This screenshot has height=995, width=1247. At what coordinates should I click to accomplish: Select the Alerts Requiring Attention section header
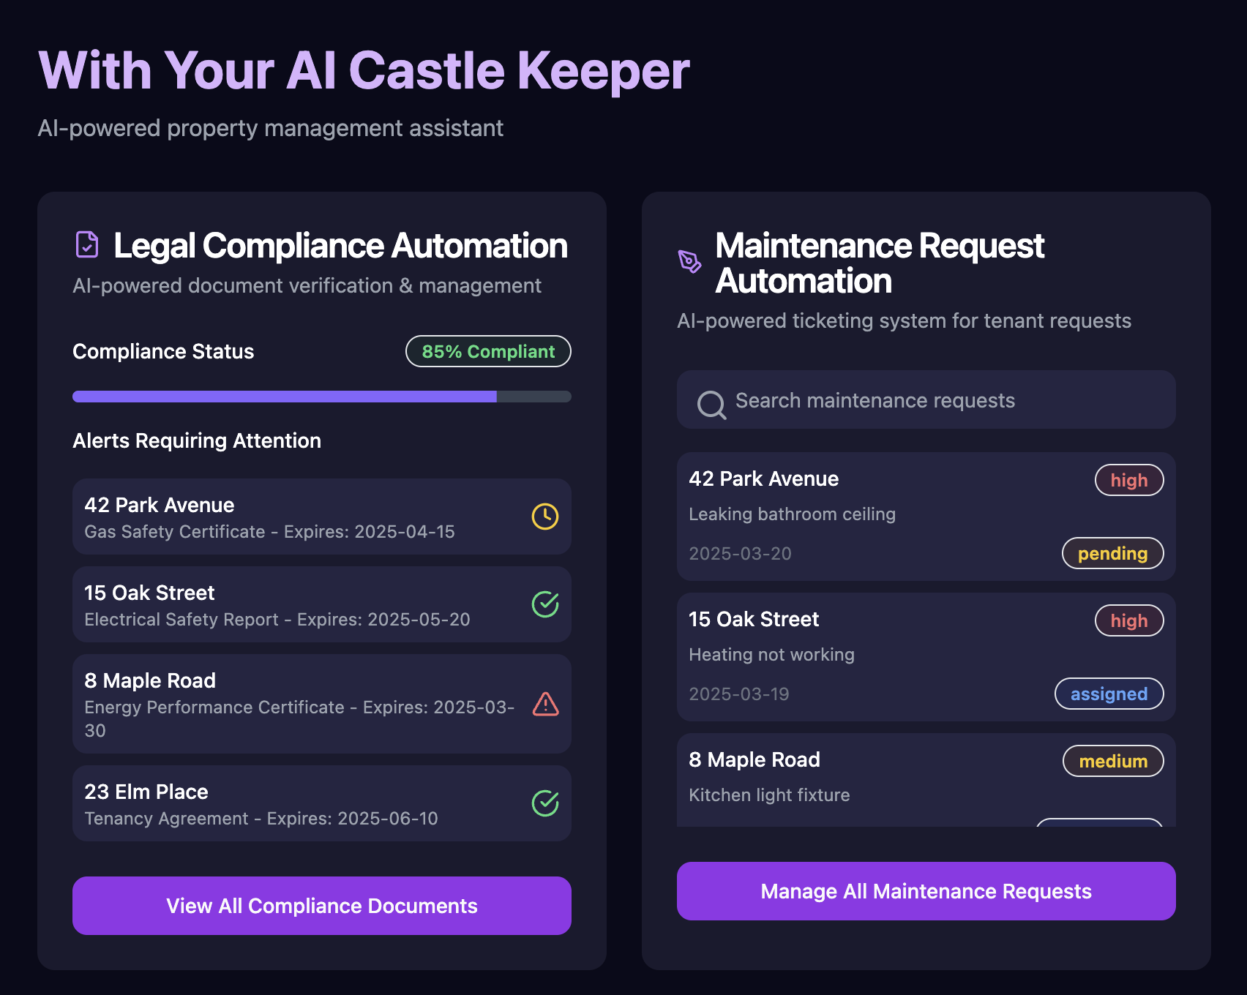point(196,440)
